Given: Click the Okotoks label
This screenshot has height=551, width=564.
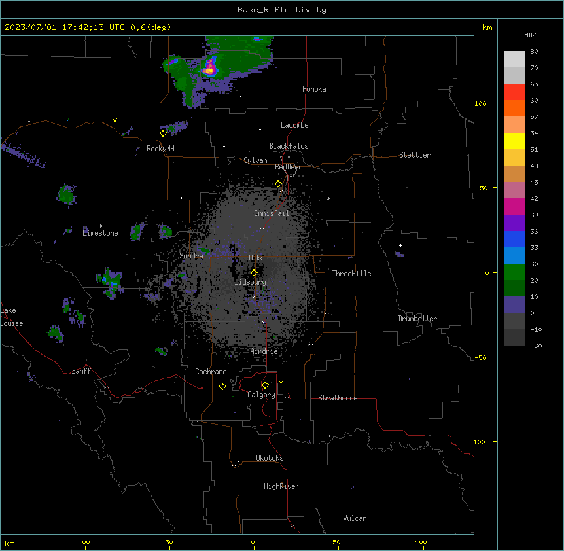Looking at the screenshot, I should tap(270, 458).
